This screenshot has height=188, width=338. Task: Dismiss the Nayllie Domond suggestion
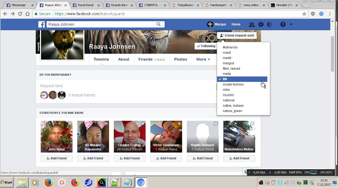tap(216, 123)
